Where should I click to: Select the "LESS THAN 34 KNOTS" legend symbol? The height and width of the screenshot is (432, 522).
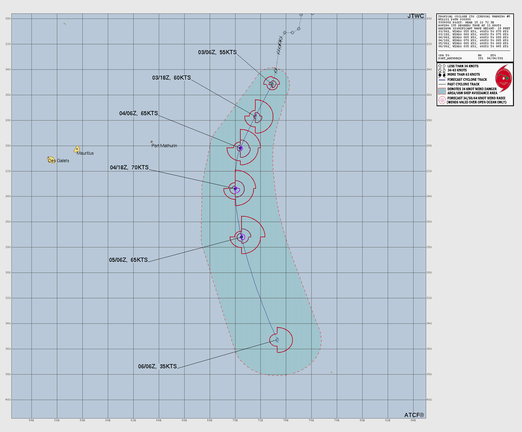[x=442, y=66]
